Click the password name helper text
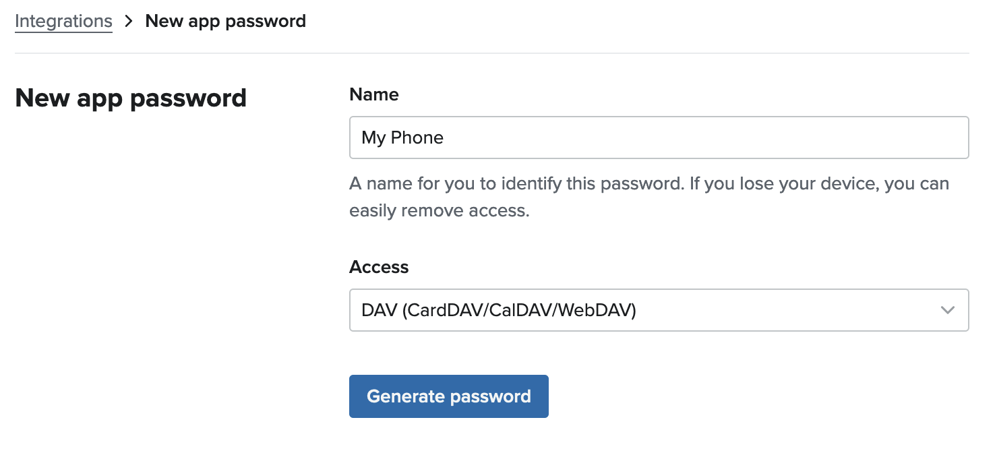 coord(649,196)
